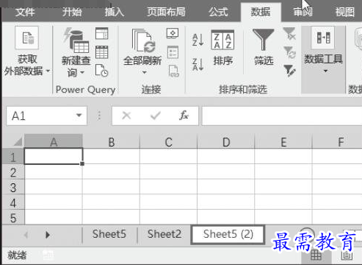Click the Advanced filter icon
The height and width of the screenshot is (265, 362).
pyautogui.click(x=290, y=71)
